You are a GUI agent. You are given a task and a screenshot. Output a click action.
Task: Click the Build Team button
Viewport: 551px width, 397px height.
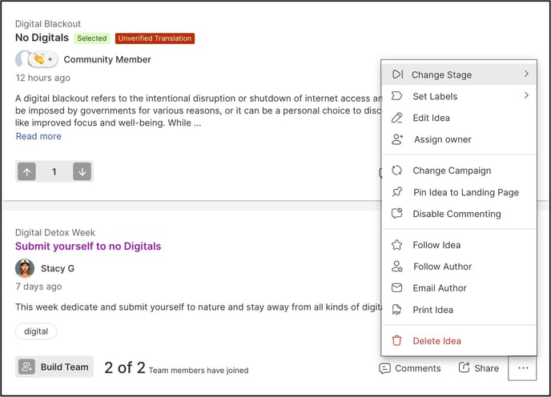(x=54, y=367)
